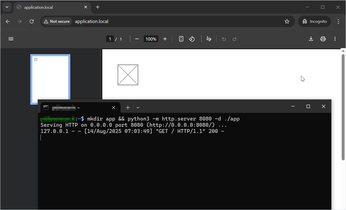Image resolution: width=346 pixels, height=210 pixels.
Task: Download the PDF file
Action: point(311,39)
